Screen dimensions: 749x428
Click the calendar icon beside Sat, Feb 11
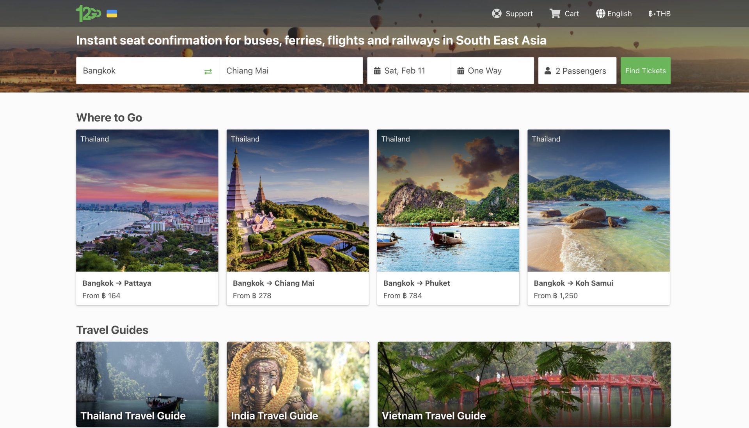click(x=377, y=71)
